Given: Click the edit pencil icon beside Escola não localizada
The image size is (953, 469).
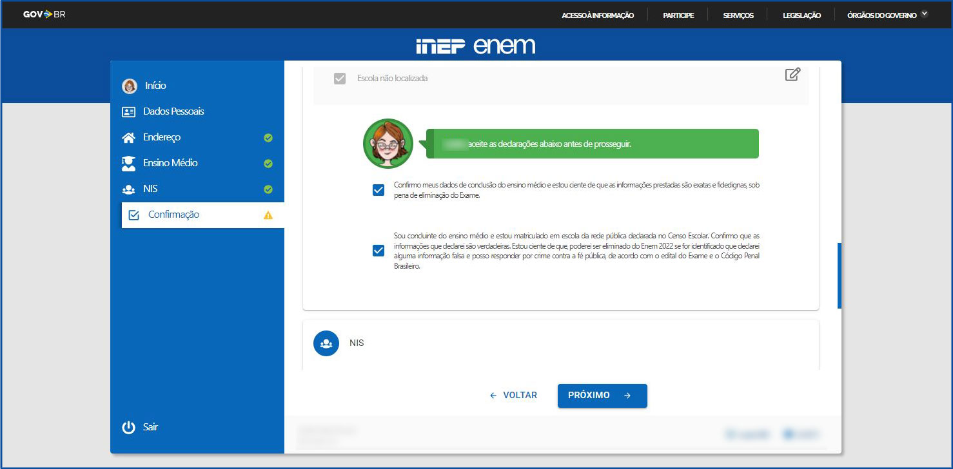Looking at the screenshot, I should [x=792, y=74].
